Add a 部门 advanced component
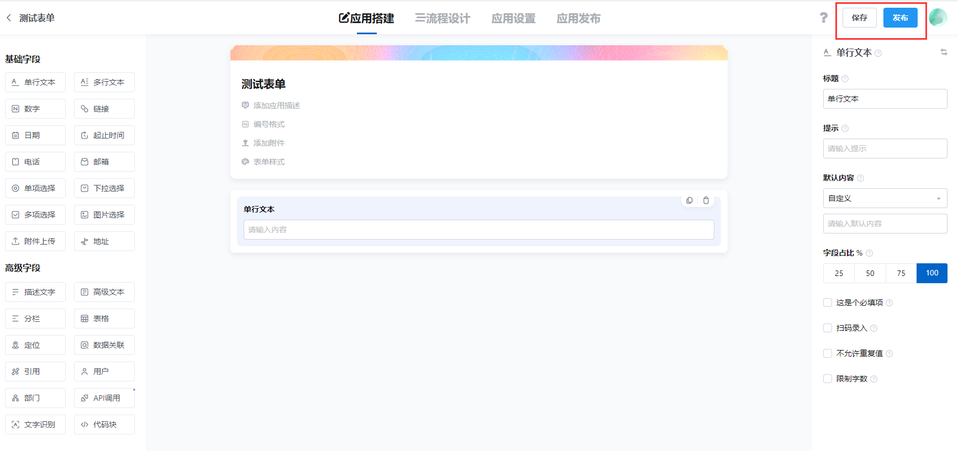The image size is (958, 451). click(x=35, y=398)
